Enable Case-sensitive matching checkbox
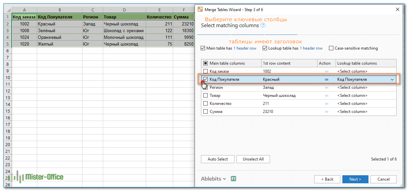 point(331,48)
